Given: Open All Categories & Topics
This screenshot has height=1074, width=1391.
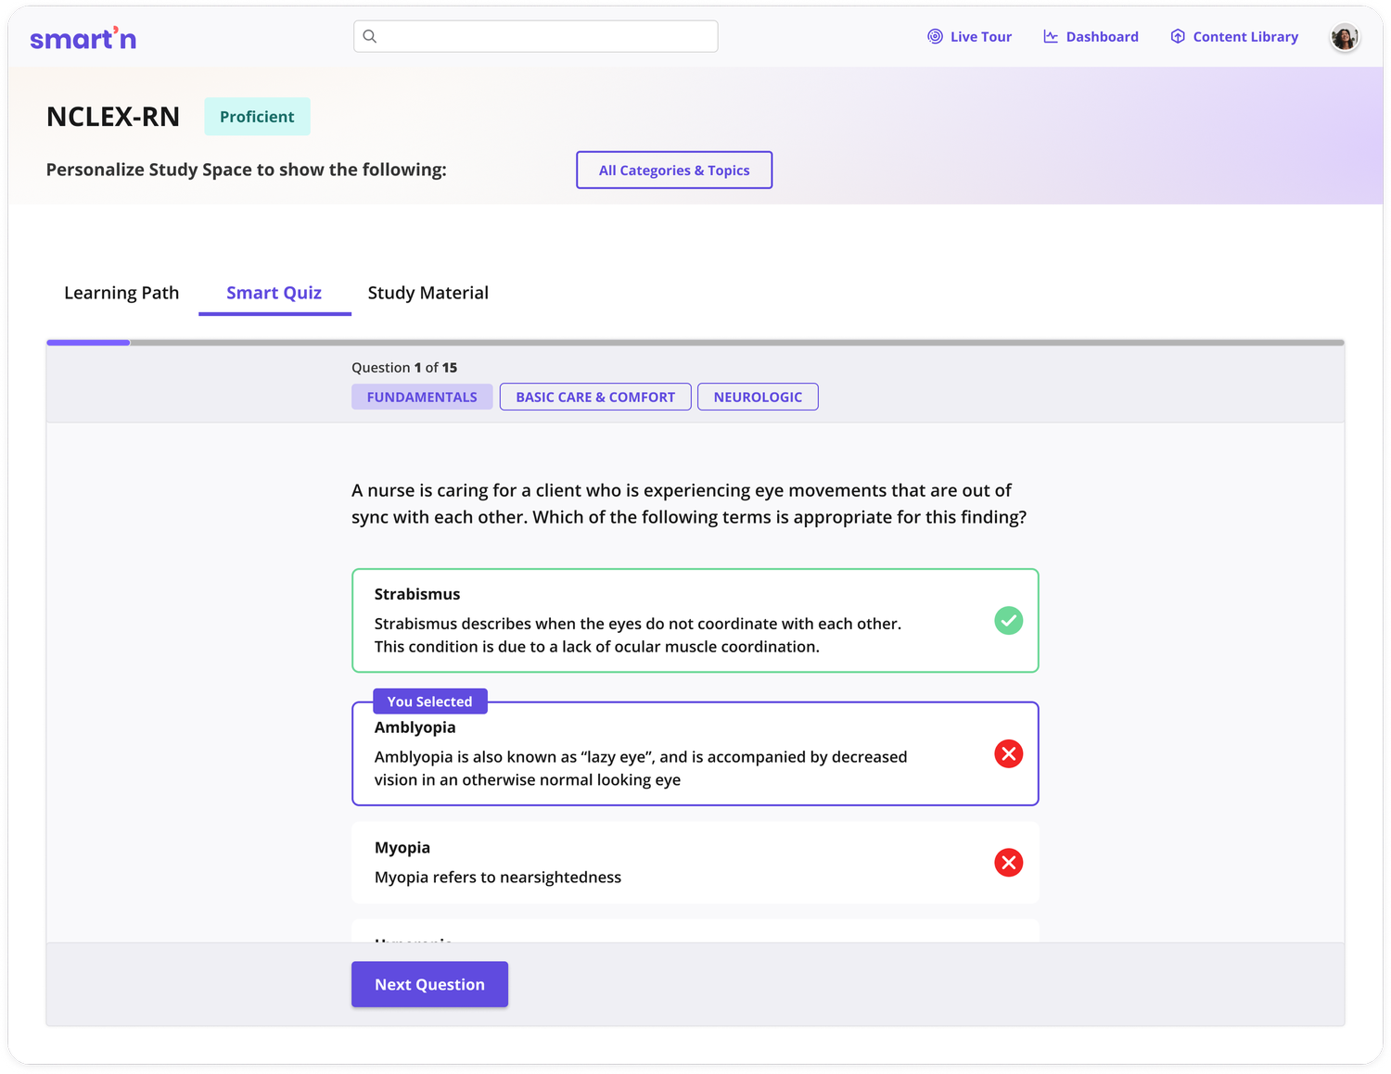Looking at the screenshot, I should click(x=674, y=170).
